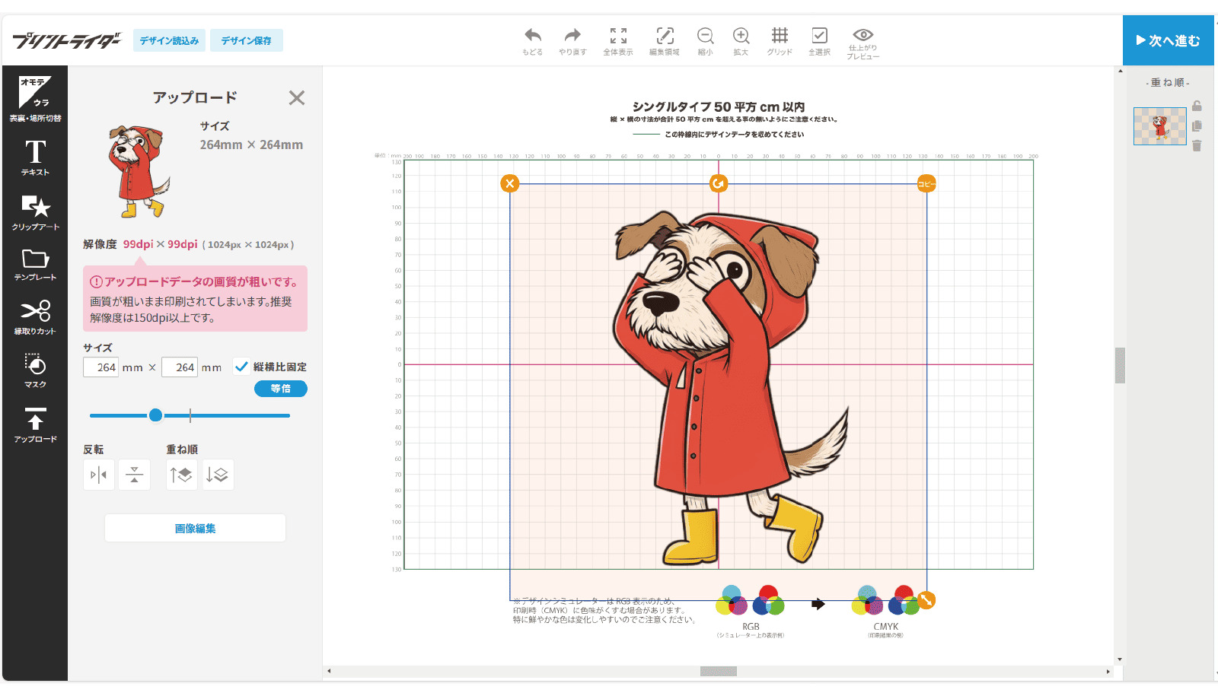Click the デザイン保存 button
The height and width of the screenshot is (696, 1218).
click(247, 40)
